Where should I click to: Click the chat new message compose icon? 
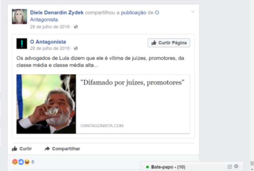point(229,167)
